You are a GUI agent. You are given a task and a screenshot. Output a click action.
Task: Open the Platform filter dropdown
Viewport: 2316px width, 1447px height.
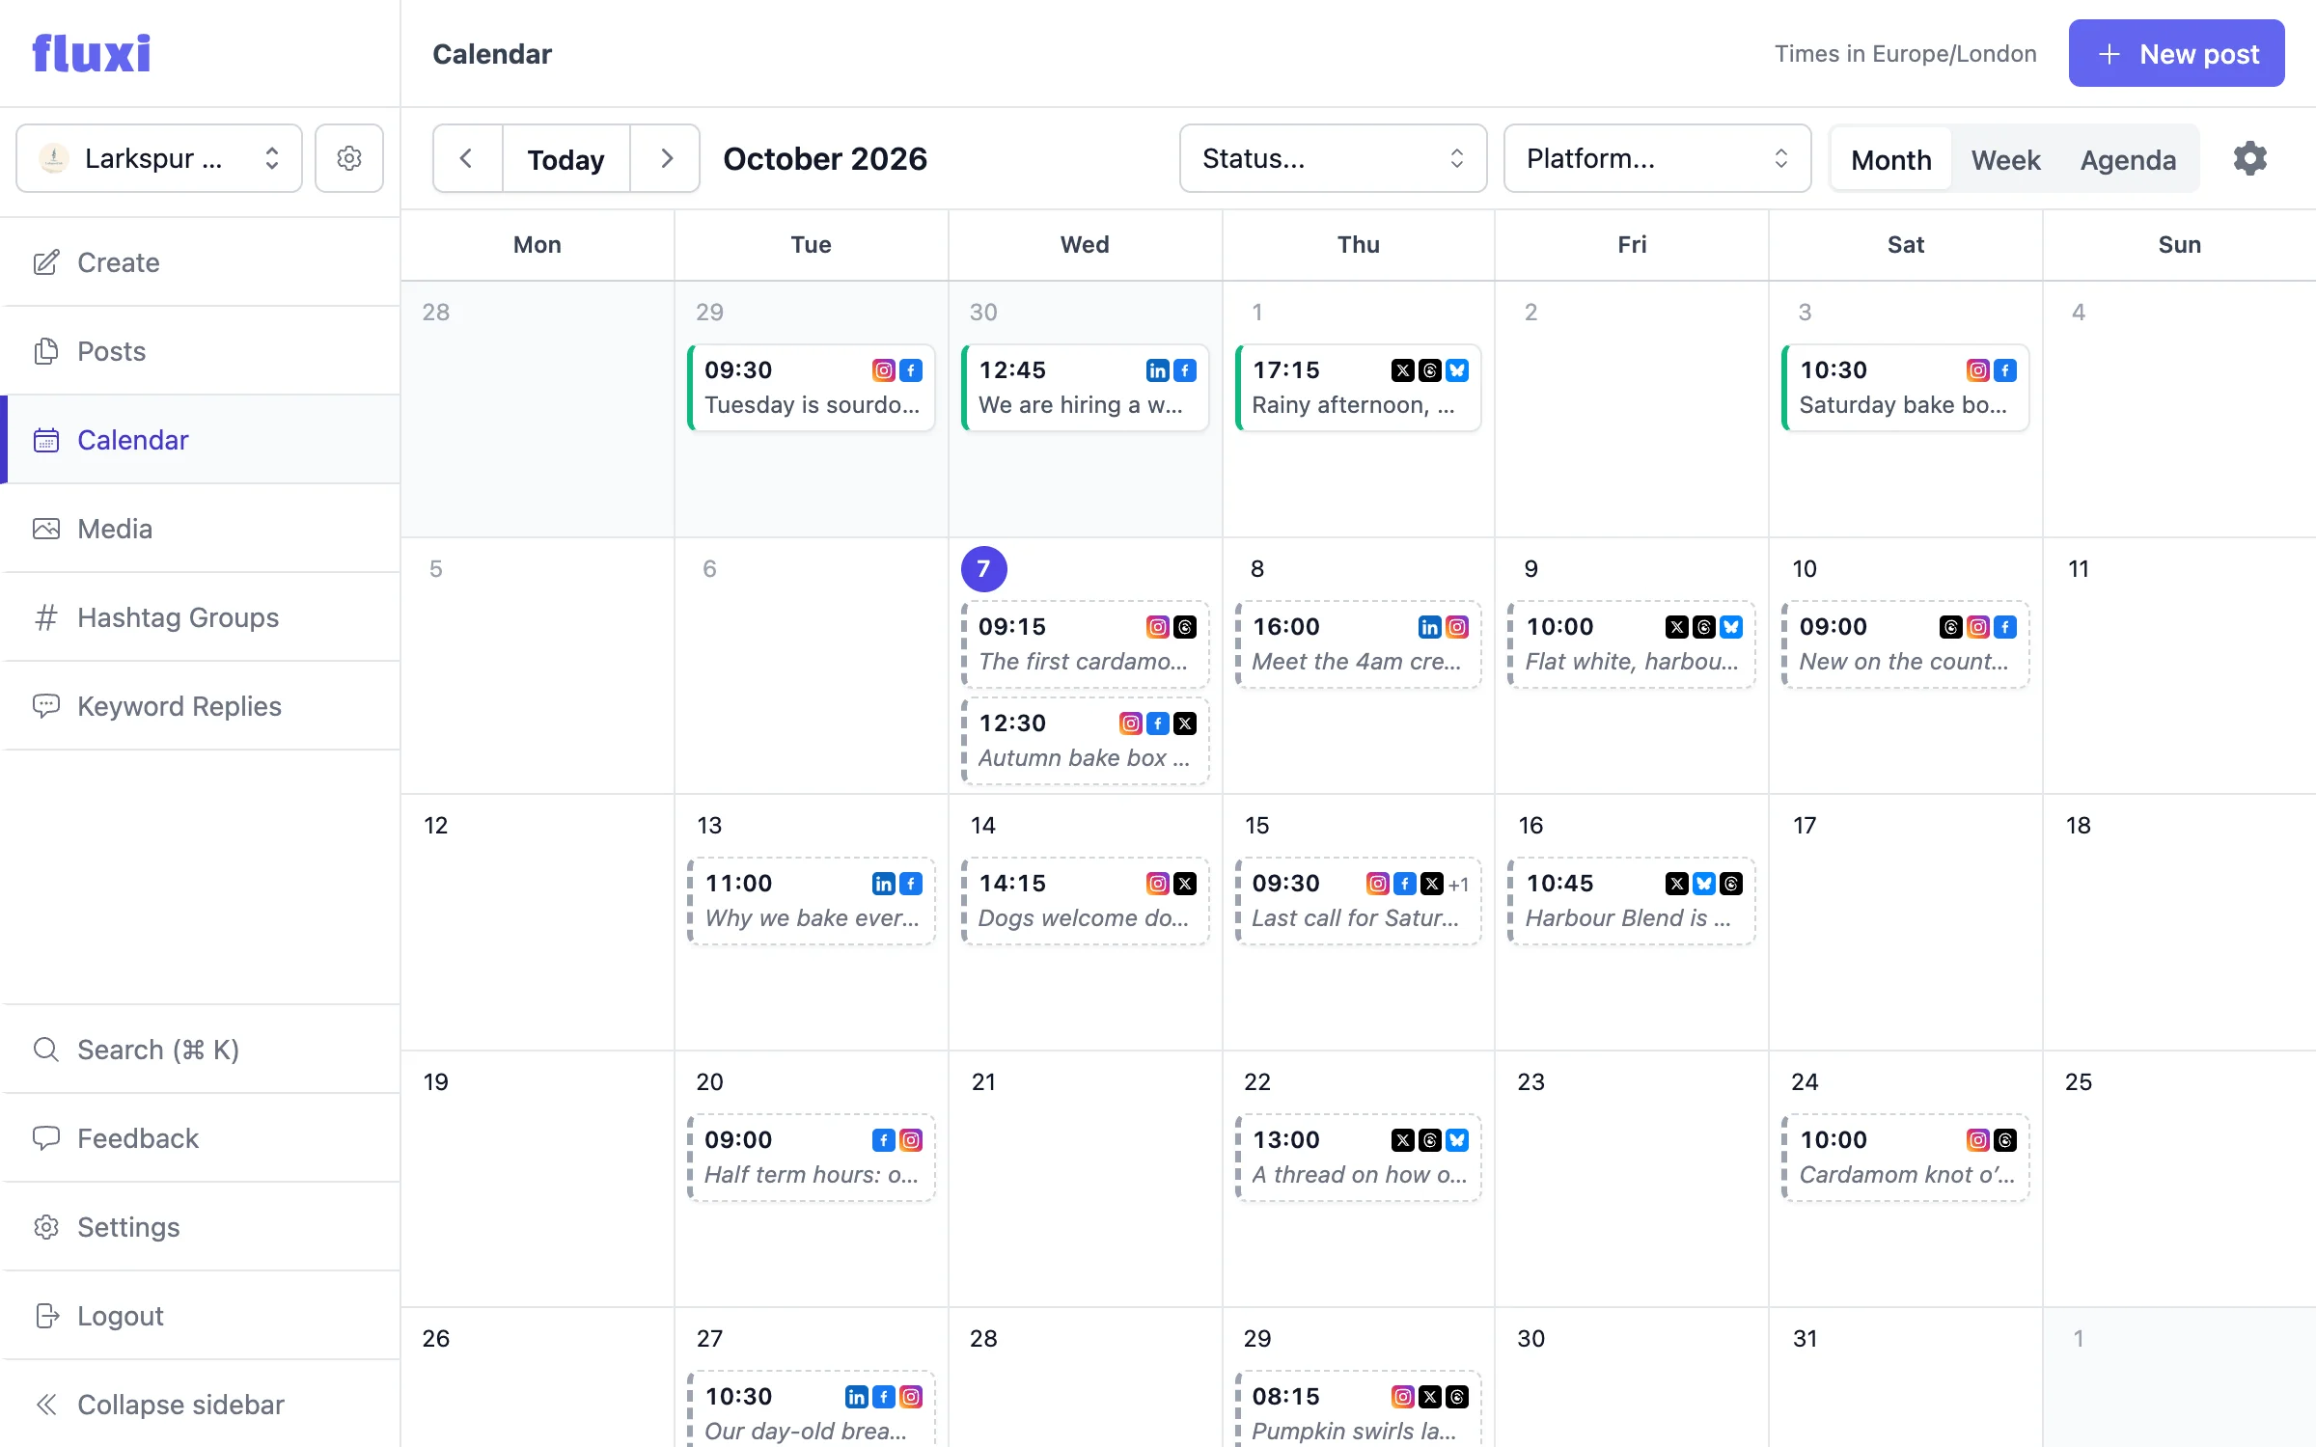point(1657,158)
